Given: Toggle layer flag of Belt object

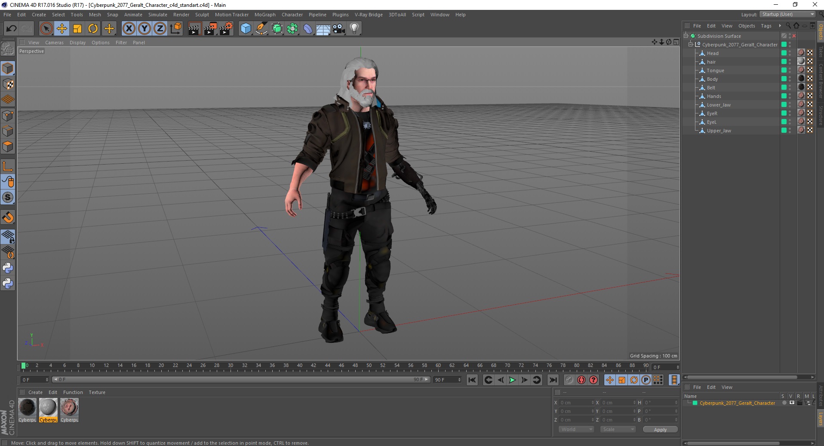Looking at the screenshot, I should [784, 88].
